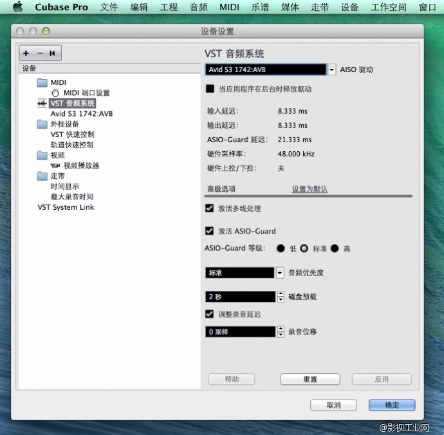Select VST 音频系统 in device tree
The image size is (444, 435).
point(73,104)
